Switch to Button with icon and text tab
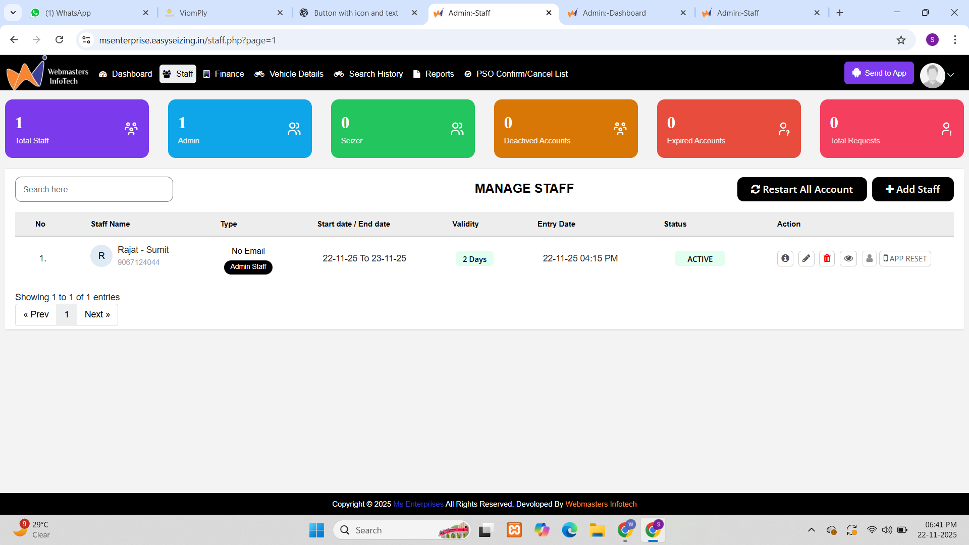Image resolution: width=969 pixels, height=545 pixels. (358, 13)
